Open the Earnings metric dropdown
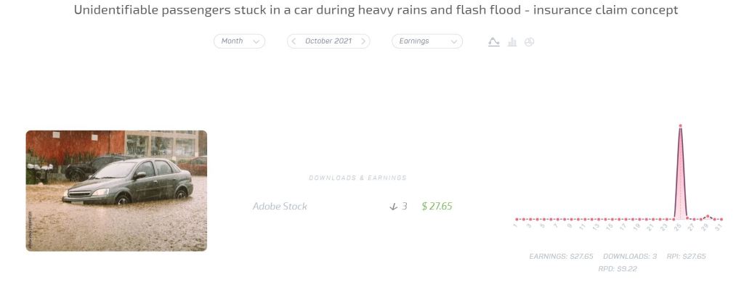 click(426, 41)
